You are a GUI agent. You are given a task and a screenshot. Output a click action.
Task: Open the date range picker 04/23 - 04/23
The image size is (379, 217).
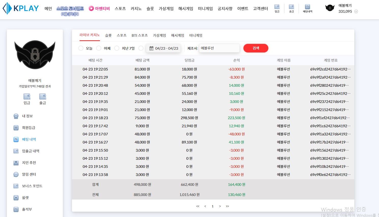tap(164, 48)
